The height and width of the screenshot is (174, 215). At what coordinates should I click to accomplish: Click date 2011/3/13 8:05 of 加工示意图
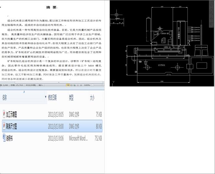point(56,114)
